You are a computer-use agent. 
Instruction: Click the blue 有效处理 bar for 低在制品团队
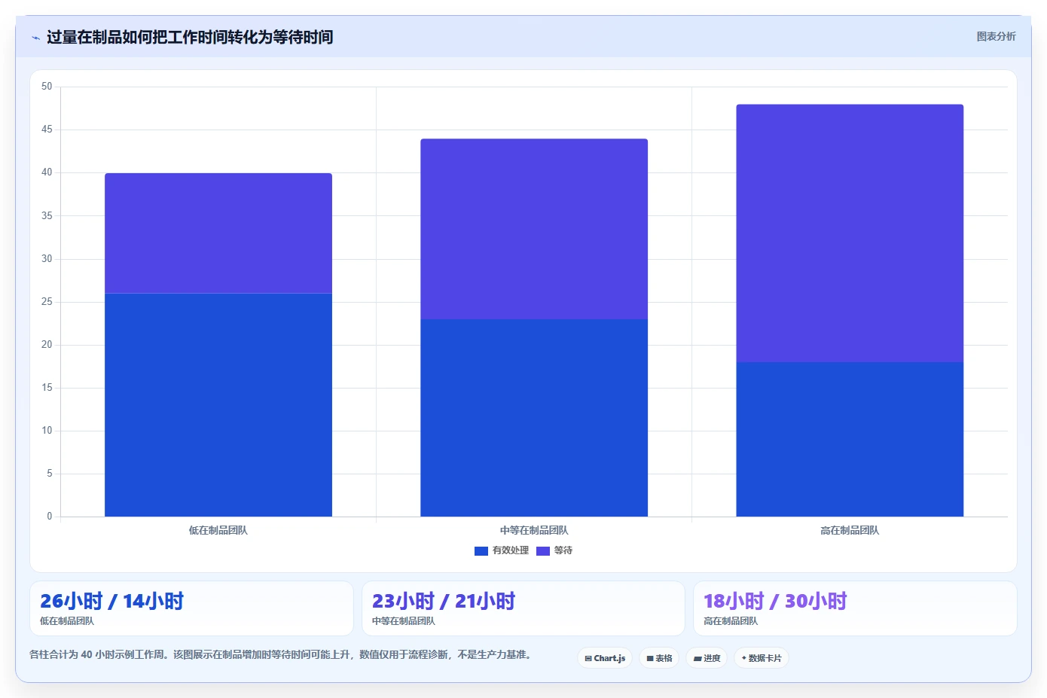[x=218, y=405]
